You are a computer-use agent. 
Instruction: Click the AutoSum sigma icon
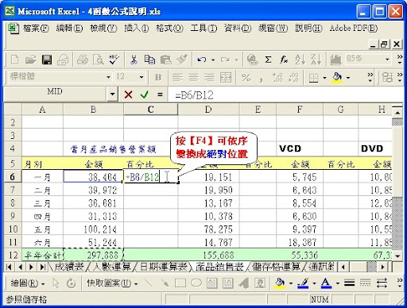coord(268,60)
